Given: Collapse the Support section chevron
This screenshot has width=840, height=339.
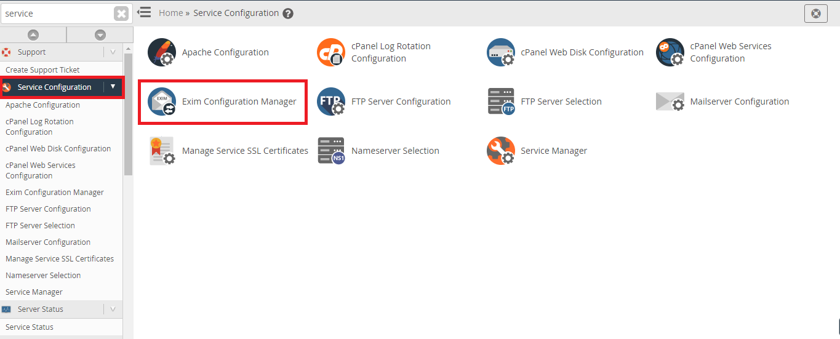Looking at the screenshot, I should (113, 52).
